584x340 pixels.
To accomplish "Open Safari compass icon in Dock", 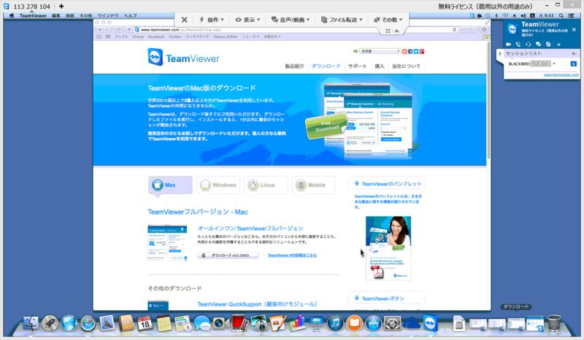I will [88, 323].
